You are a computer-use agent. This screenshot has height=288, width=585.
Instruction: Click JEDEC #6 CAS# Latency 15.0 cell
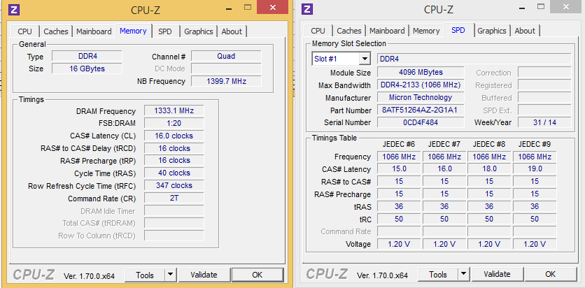click(399, 168)
